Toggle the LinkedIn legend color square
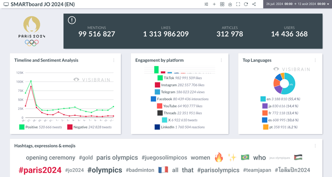332x177 pixels. coord(157,127)
